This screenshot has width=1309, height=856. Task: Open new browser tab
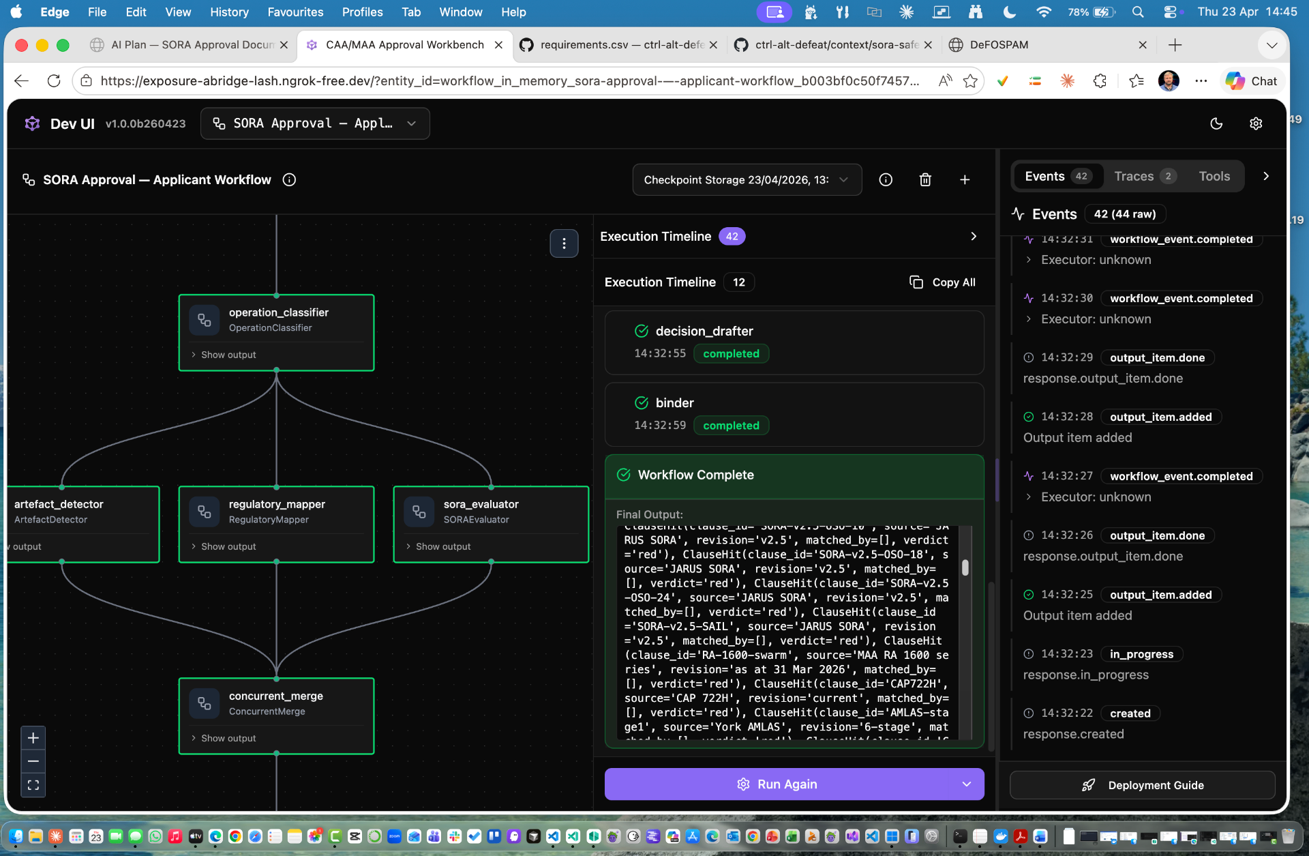coord(1175,44)
